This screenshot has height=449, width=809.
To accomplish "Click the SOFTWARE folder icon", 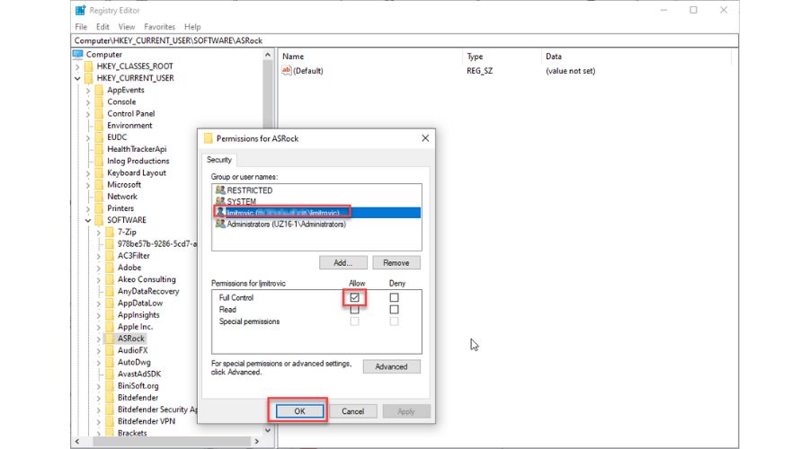I will point(99,220).
